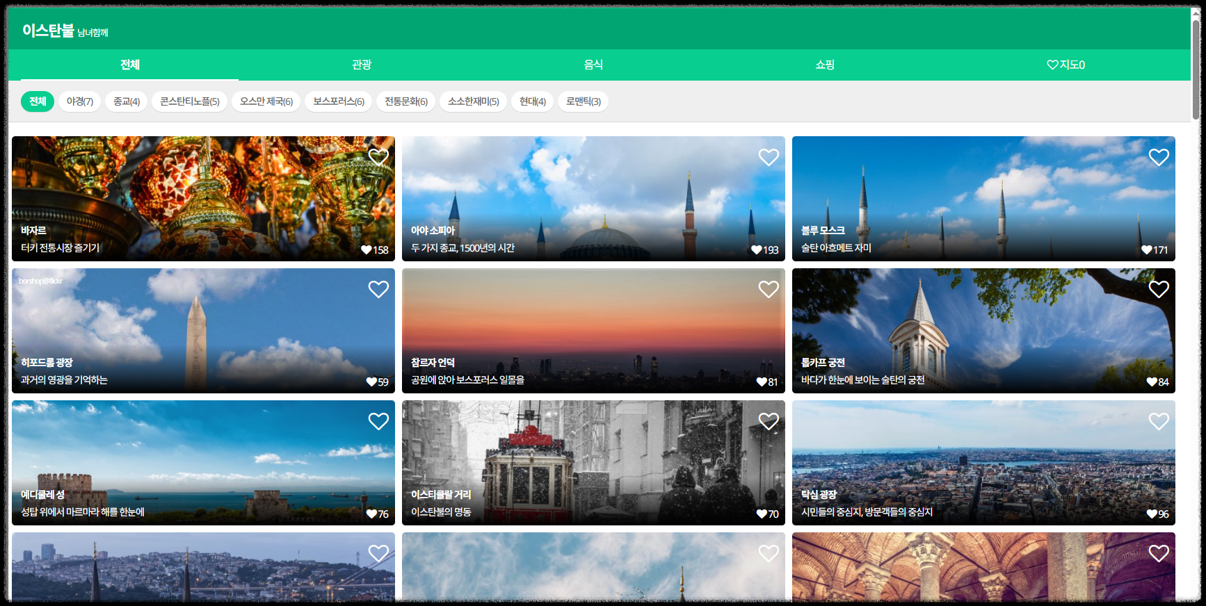Screen dimensions: 1206x606
Task: Filter by 종교(4) chip
Action: pyautogui.click(x=127, y=101)
